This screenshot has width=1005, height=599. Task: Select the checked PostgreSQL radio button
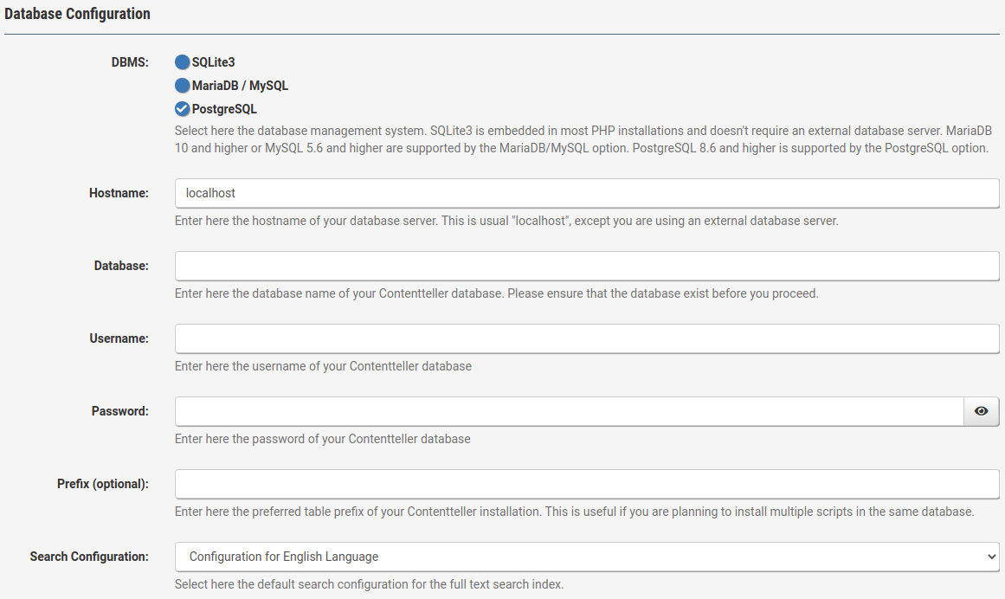click(x=182, y=109)
